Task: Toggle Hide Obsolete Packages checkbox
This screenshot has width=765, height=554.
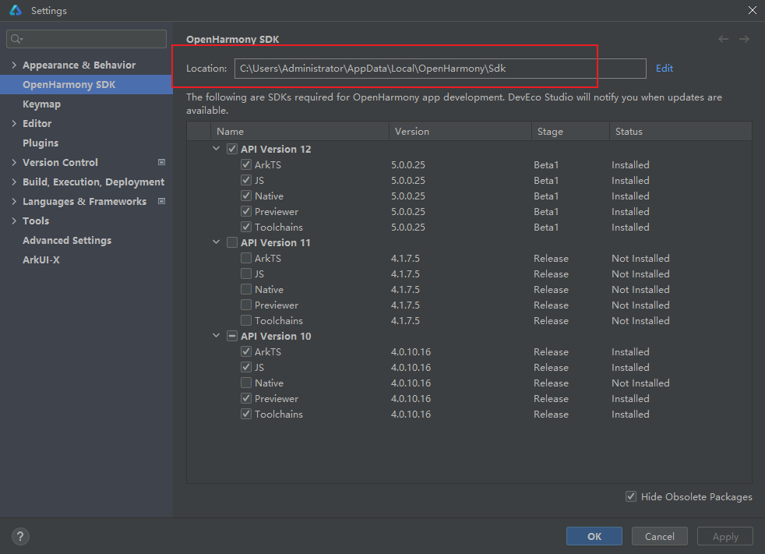Action: point(631,496)
